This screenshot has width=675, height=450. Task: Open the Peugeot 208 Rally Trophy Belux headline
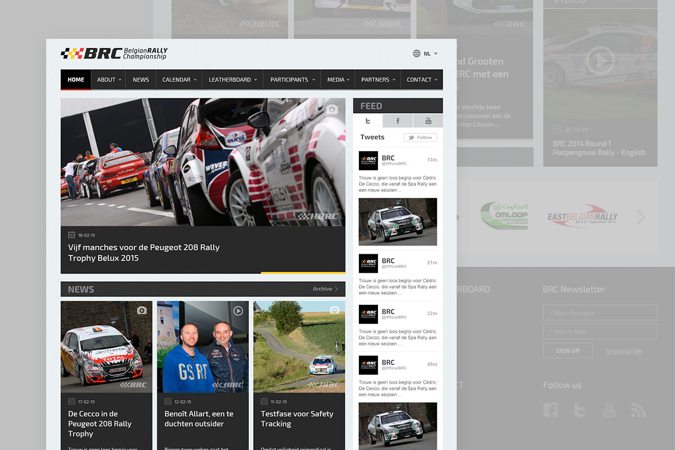point(144,253)
